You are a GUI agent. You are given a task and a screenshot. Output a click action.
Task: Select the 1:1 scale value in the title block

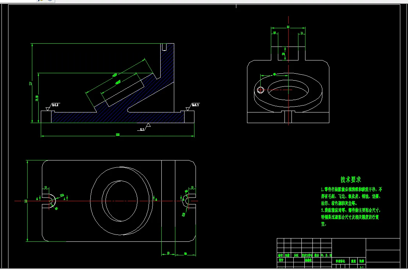coord(362,267)
